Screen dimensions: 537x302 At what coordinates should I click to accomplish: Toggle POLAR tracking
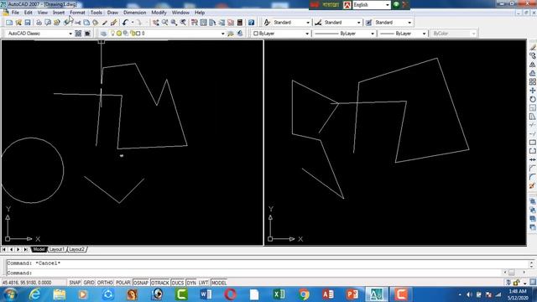point(123,283)
